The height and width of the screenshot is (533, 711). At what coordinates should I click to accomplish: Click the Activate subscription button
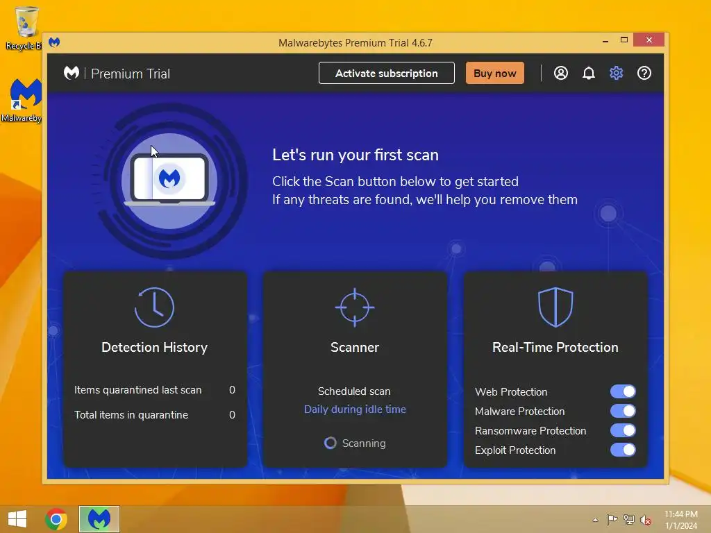pos(386,73)
